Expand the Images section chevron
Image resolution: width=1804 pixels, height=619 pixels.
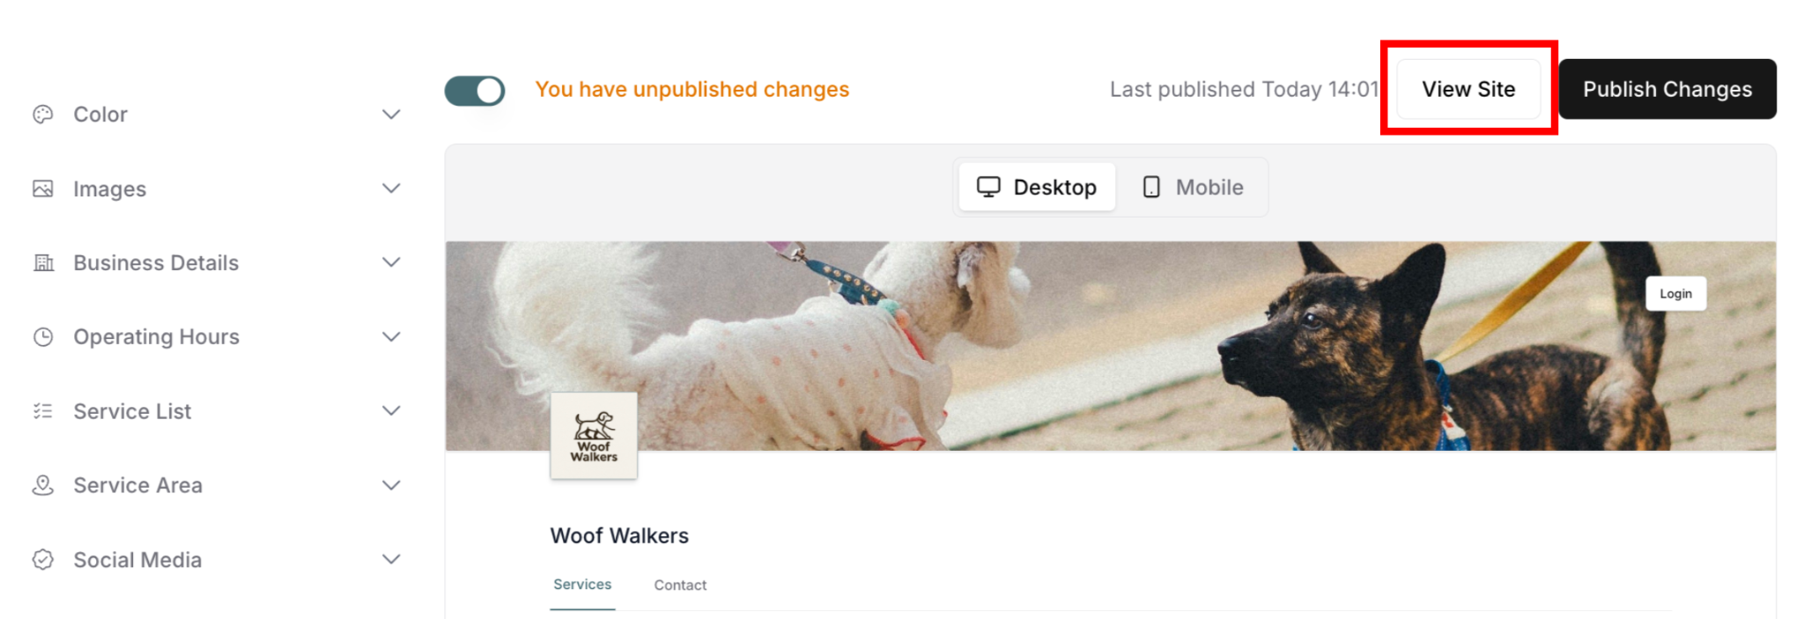(391, 188)
